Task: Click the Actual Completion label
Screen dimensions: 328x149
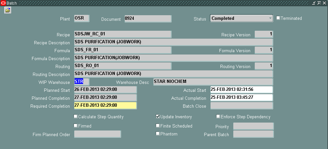Action: 189,98
